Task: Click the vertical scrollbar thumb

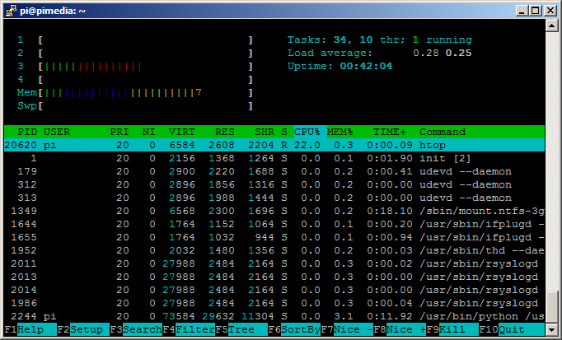Action: coord(551,306)
